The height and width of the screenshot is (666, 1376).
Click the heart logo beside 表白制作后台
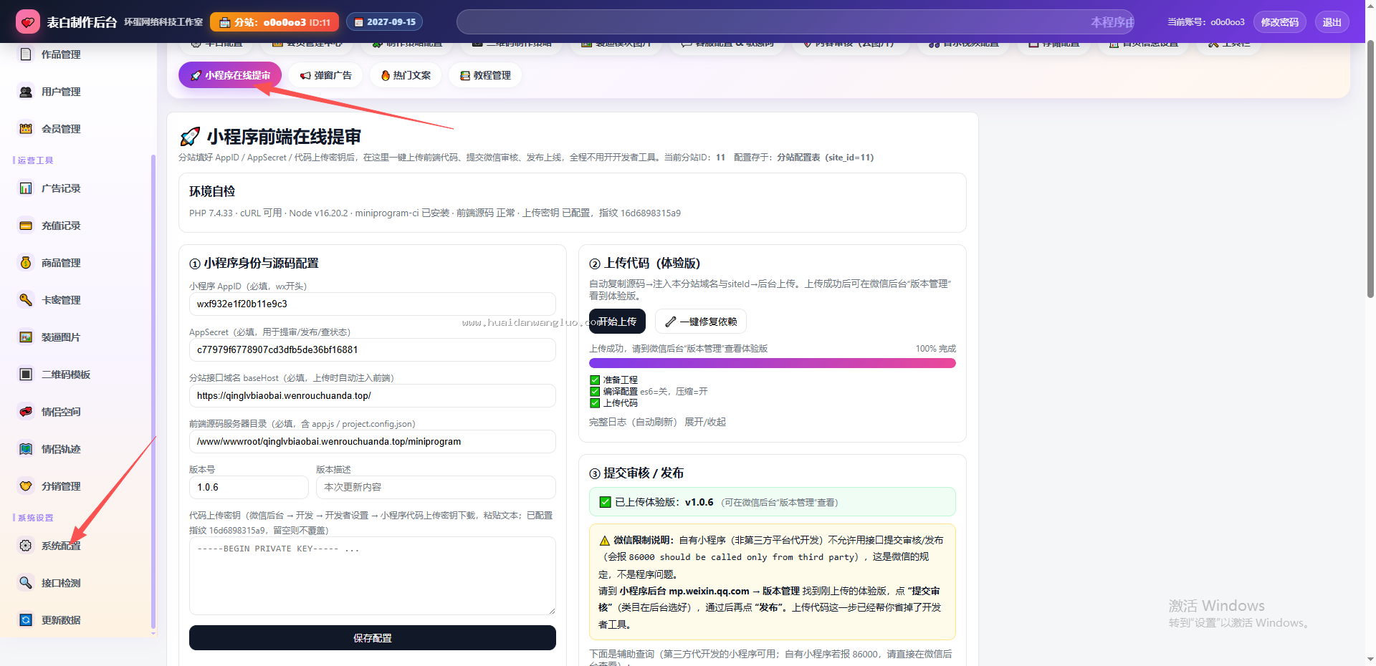point(28,22)
